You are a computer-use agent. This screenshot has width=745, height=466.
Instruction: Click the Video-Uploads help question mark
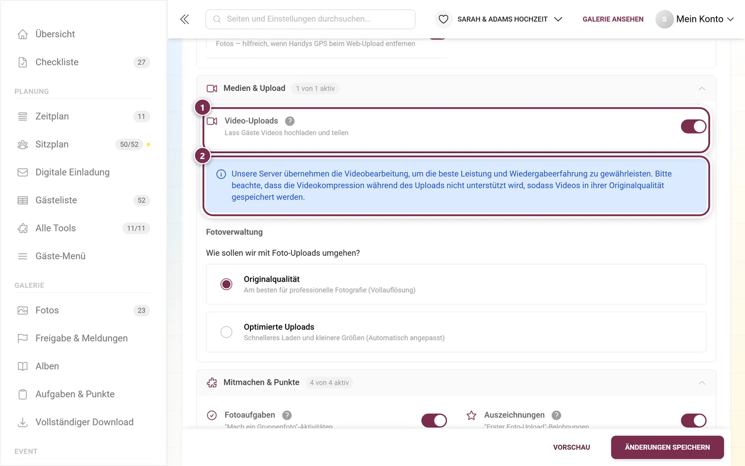pyautogui.click(x=290, y=121)
